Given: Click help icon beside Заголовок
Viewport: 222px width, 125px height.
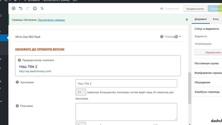Looking at the screenshot, I should 17,82.
